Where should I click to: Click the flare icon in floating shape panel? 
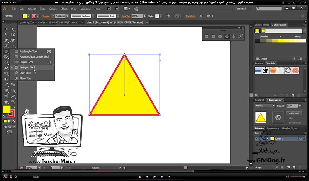pyautogui.click(x=240, y=36)
